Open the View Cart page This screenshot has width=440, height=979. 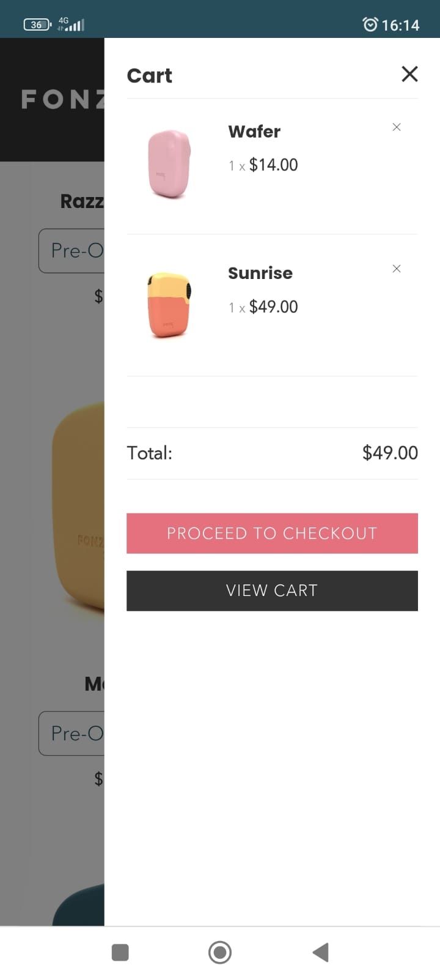[272, 590]
